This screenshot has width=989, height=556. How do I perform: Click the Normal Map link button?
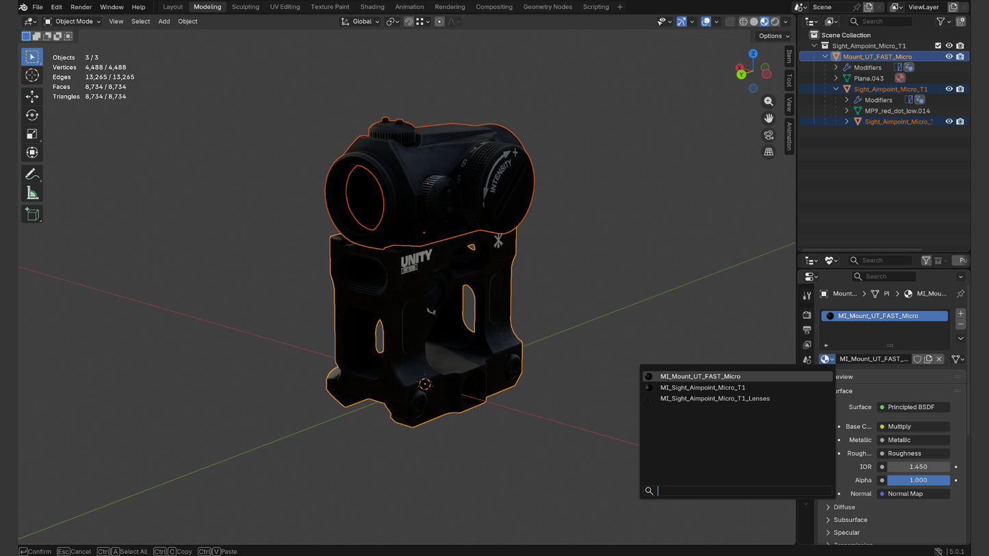tap(914, 494)
